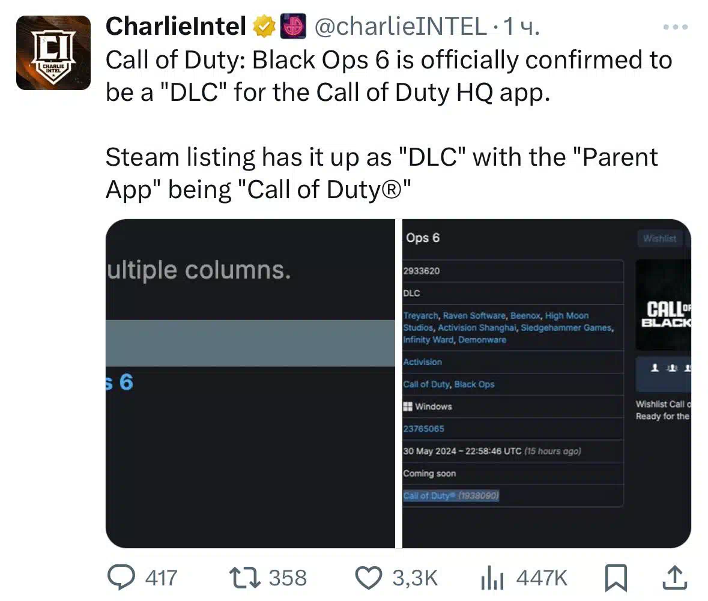Click the Wishlist button in the screenshot
Screen dimensions: 708x601
coord(660,238)
